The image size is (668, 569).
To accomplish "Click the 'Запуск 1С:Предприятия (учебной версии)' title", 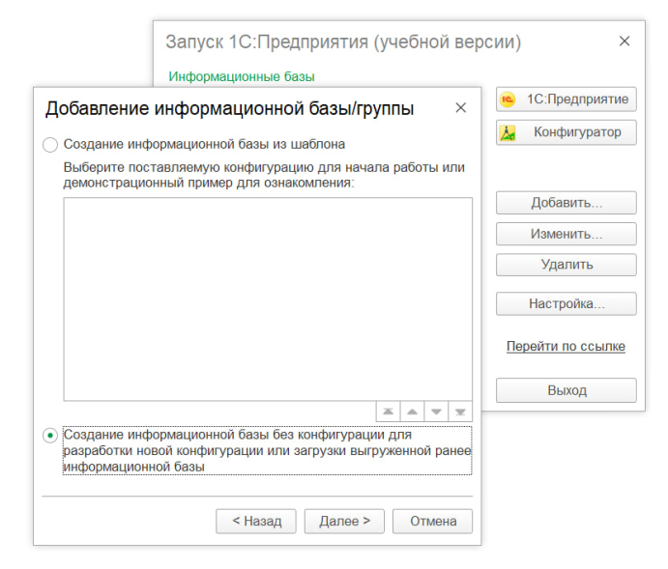I will (x=343, y=43).
